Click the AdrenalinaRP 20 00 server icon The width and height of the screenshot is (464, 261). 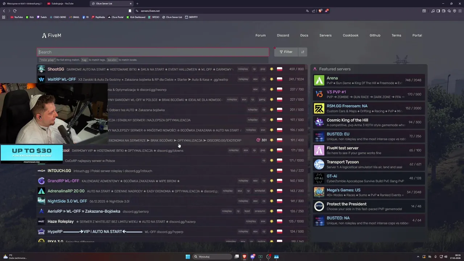(x=41, y=191)
